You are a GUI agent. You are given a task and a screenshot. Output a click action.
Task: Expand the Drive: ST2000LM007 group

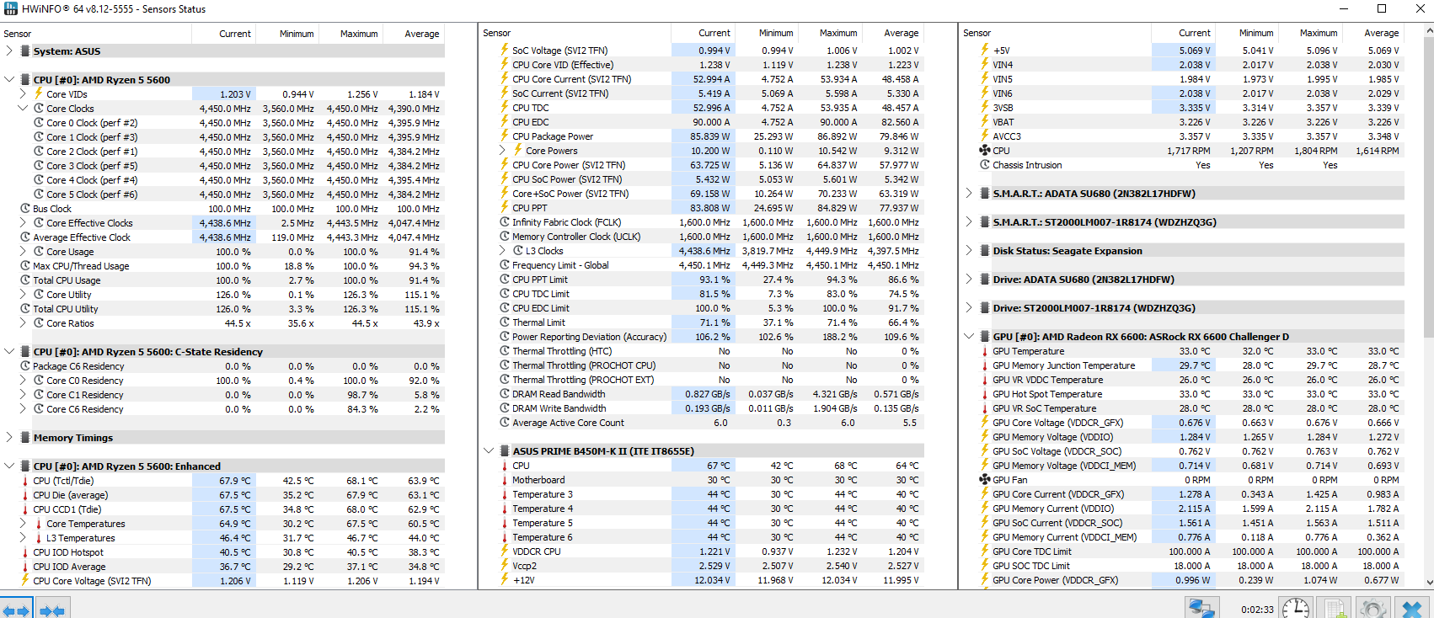point(969,308)
